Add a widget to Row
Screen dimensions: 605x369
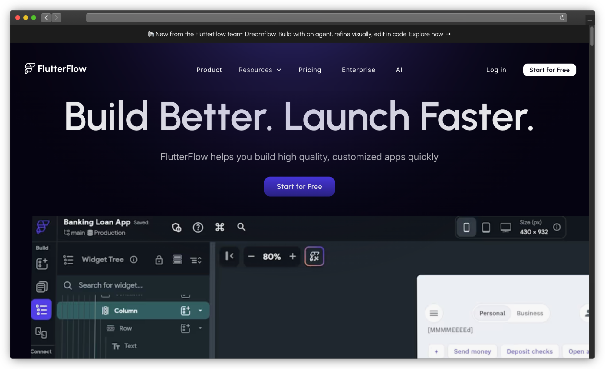click(x=186, y=328)
